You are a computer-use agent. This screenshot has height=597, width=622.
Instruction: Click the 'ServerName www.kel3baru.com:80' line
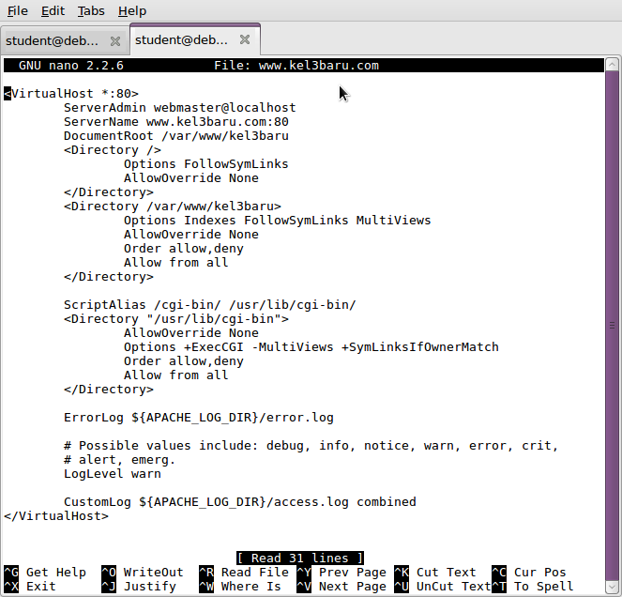pyautogui.click(x=176, y=122)
